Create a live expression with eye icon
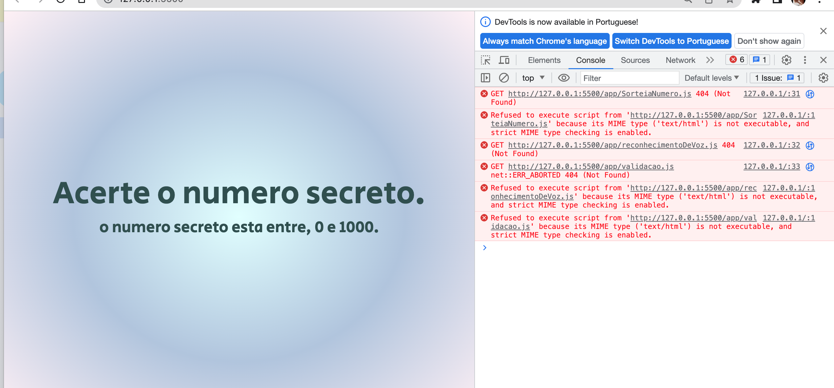Viewport: 834px width, 388px height. [x=564, y=78]
